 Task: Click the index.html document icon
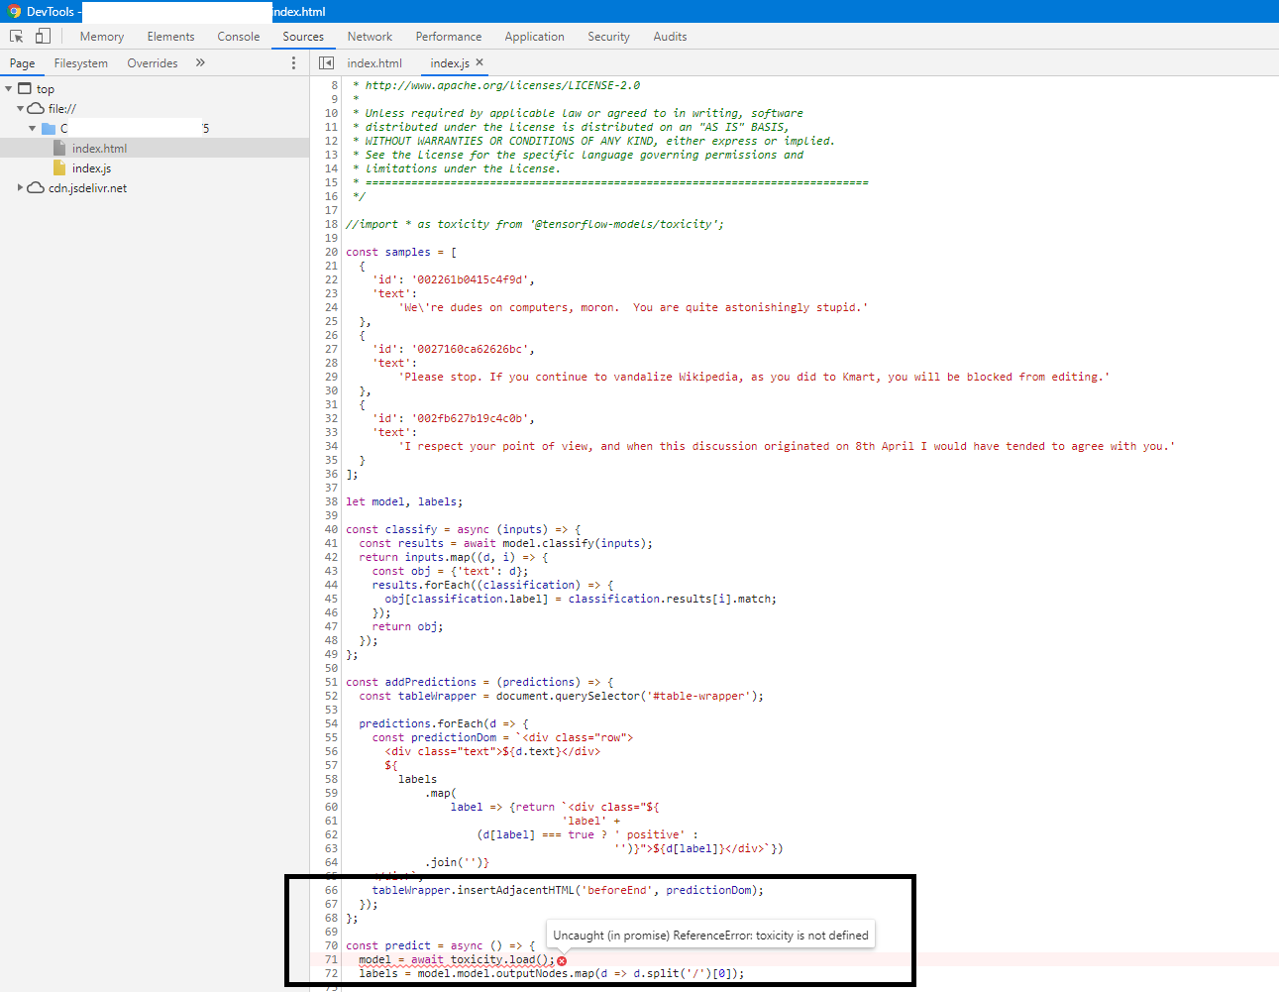coord(59,148)
